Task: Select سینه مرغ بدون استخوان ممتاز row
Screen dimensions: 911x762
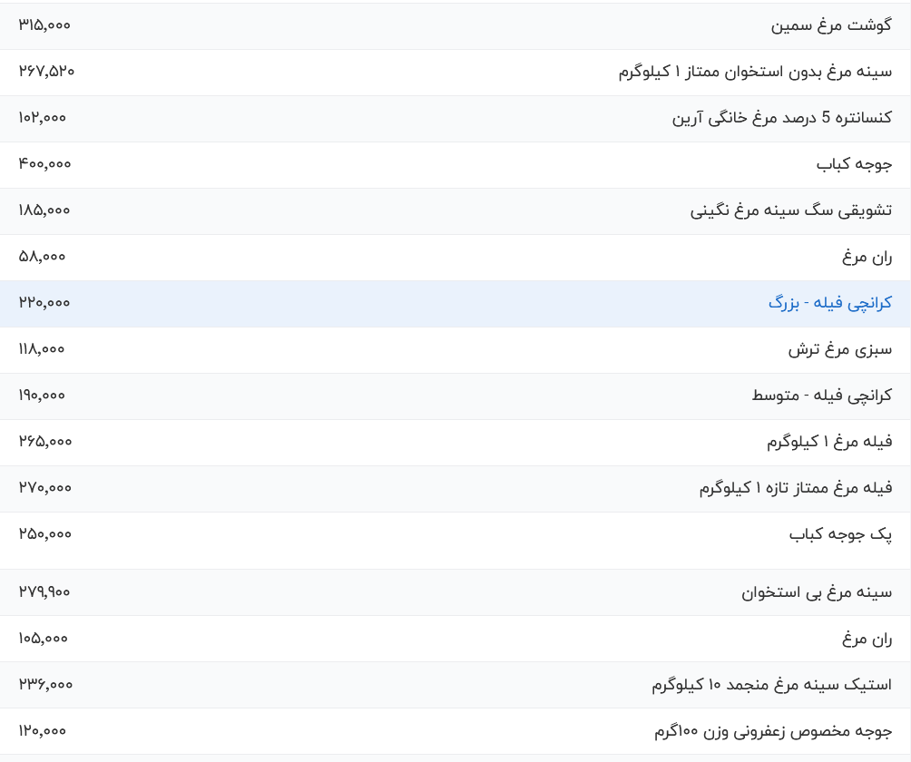Action: (455, 72)
